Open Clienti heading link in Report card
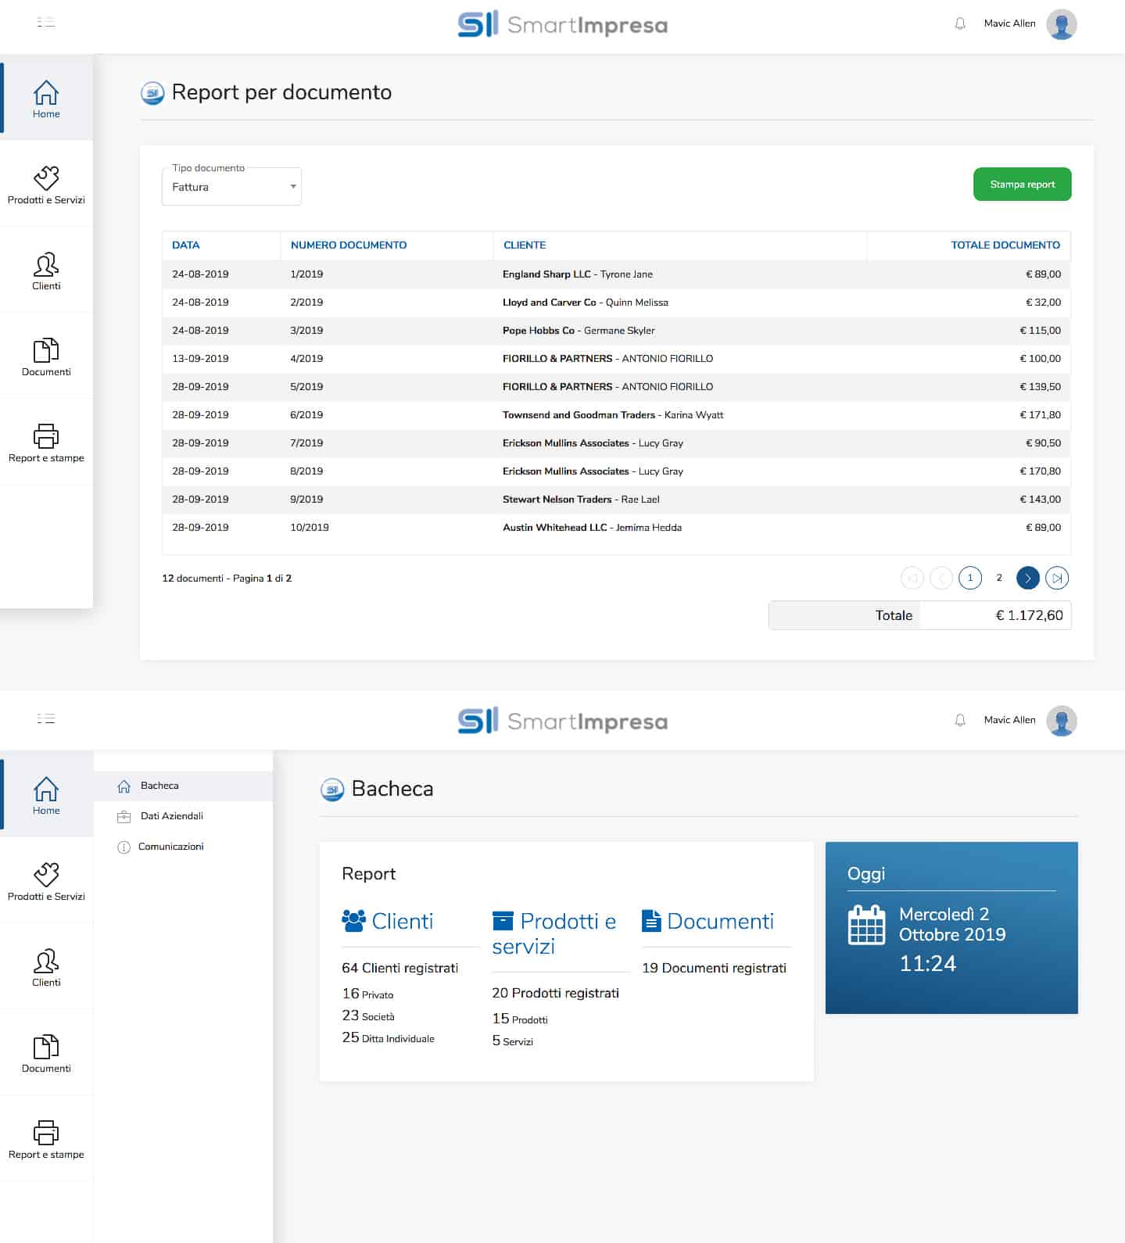Screen dimensions: 1125x1243 click(403, 921)
